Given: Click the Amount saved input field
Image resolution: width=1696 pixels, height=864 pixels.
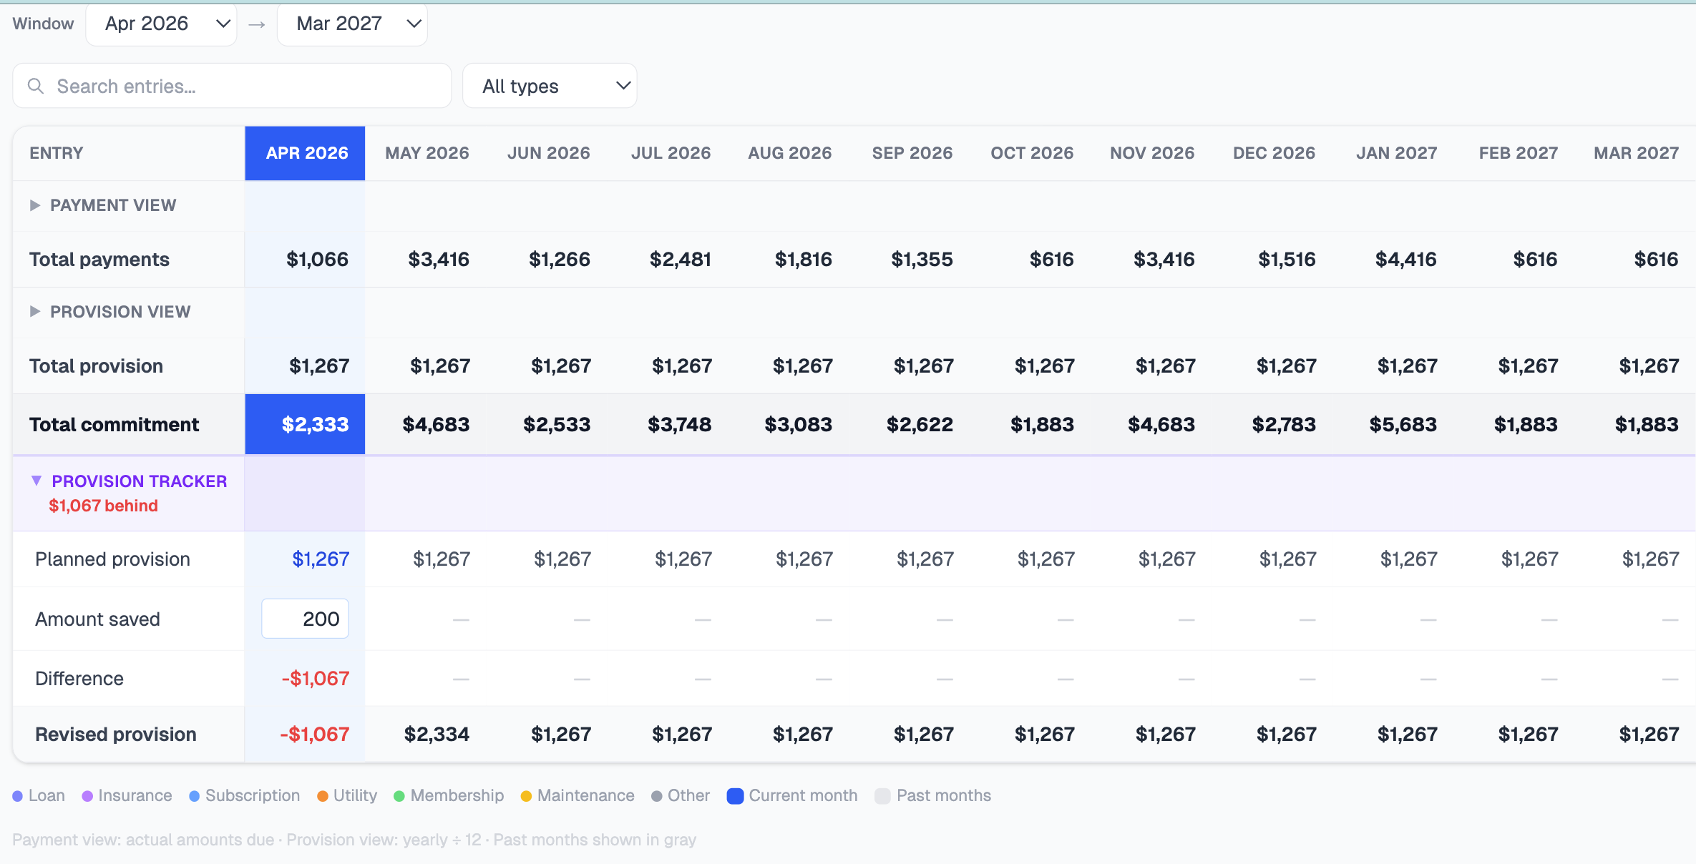Looking at the screenshot, I should pos(305,619).
